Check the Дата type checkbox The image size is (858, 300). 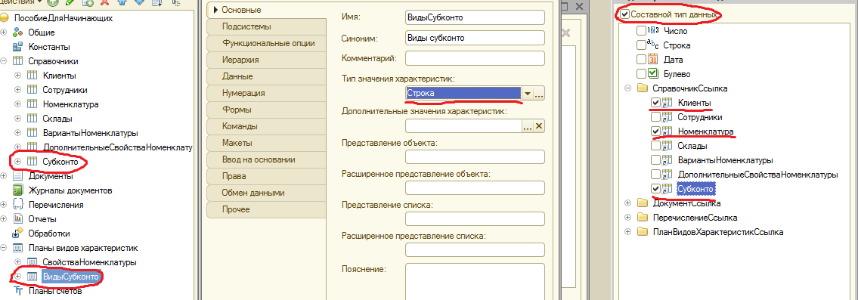[641, 59]
